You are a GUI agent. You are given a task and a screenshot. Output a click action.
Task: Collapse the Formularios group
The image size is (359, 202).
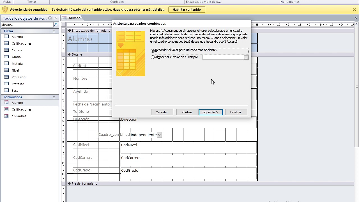(54, 97)
